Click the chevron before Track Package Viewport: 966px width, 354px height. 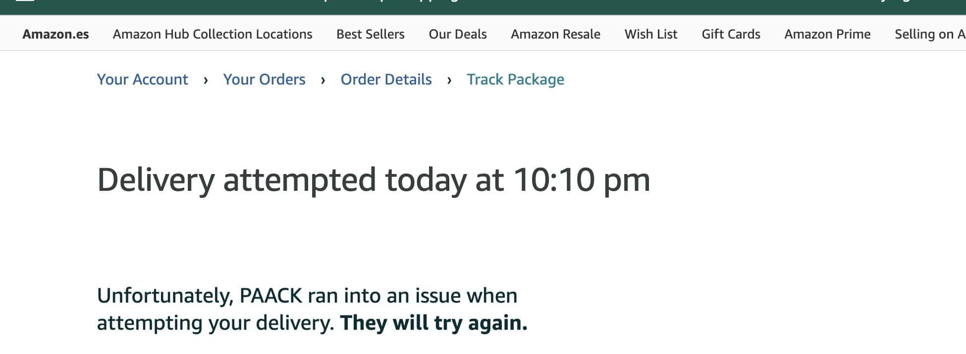click(449, 80)
